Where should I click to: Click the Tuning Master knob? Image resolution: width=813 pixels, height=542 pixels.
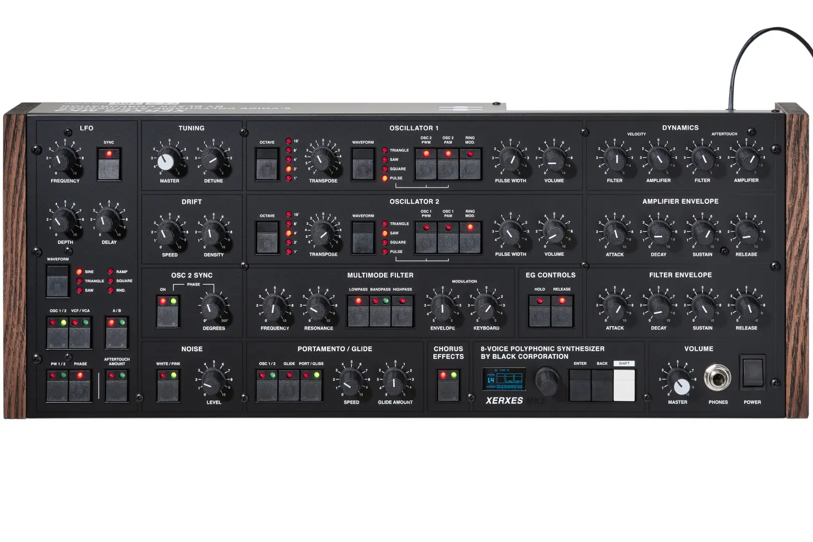(167, 161)
